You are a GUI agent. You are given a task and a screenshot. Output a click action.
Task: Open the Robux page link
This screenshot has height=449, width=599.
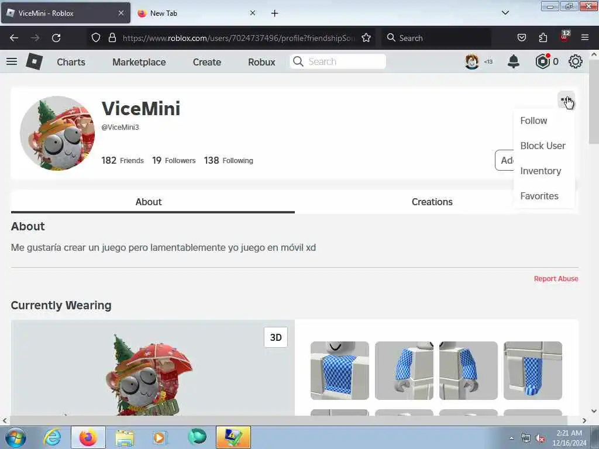(x=261, y=62)
